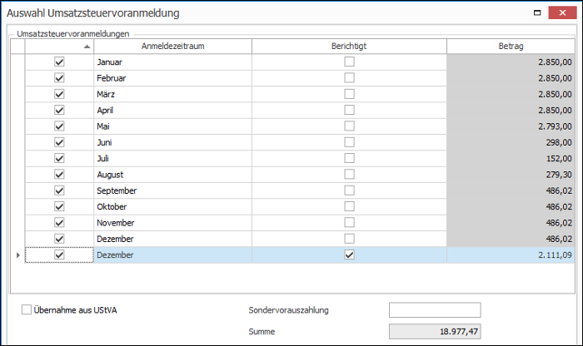This screenshot has height=346, width=583.
Task: Toggle the selection checkbox for April
Action: pos(59,110)
